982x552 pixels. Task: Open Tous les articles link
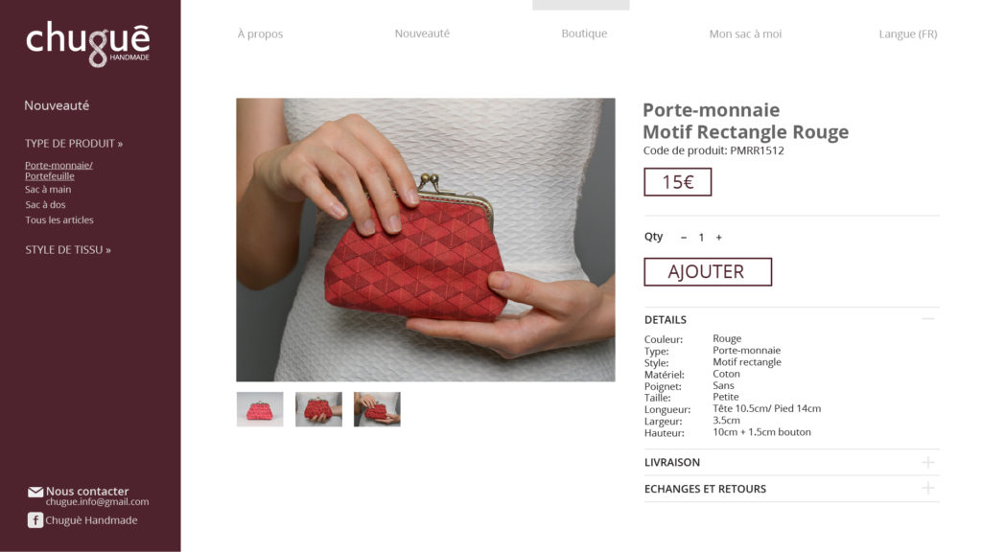tap(59, 220)
